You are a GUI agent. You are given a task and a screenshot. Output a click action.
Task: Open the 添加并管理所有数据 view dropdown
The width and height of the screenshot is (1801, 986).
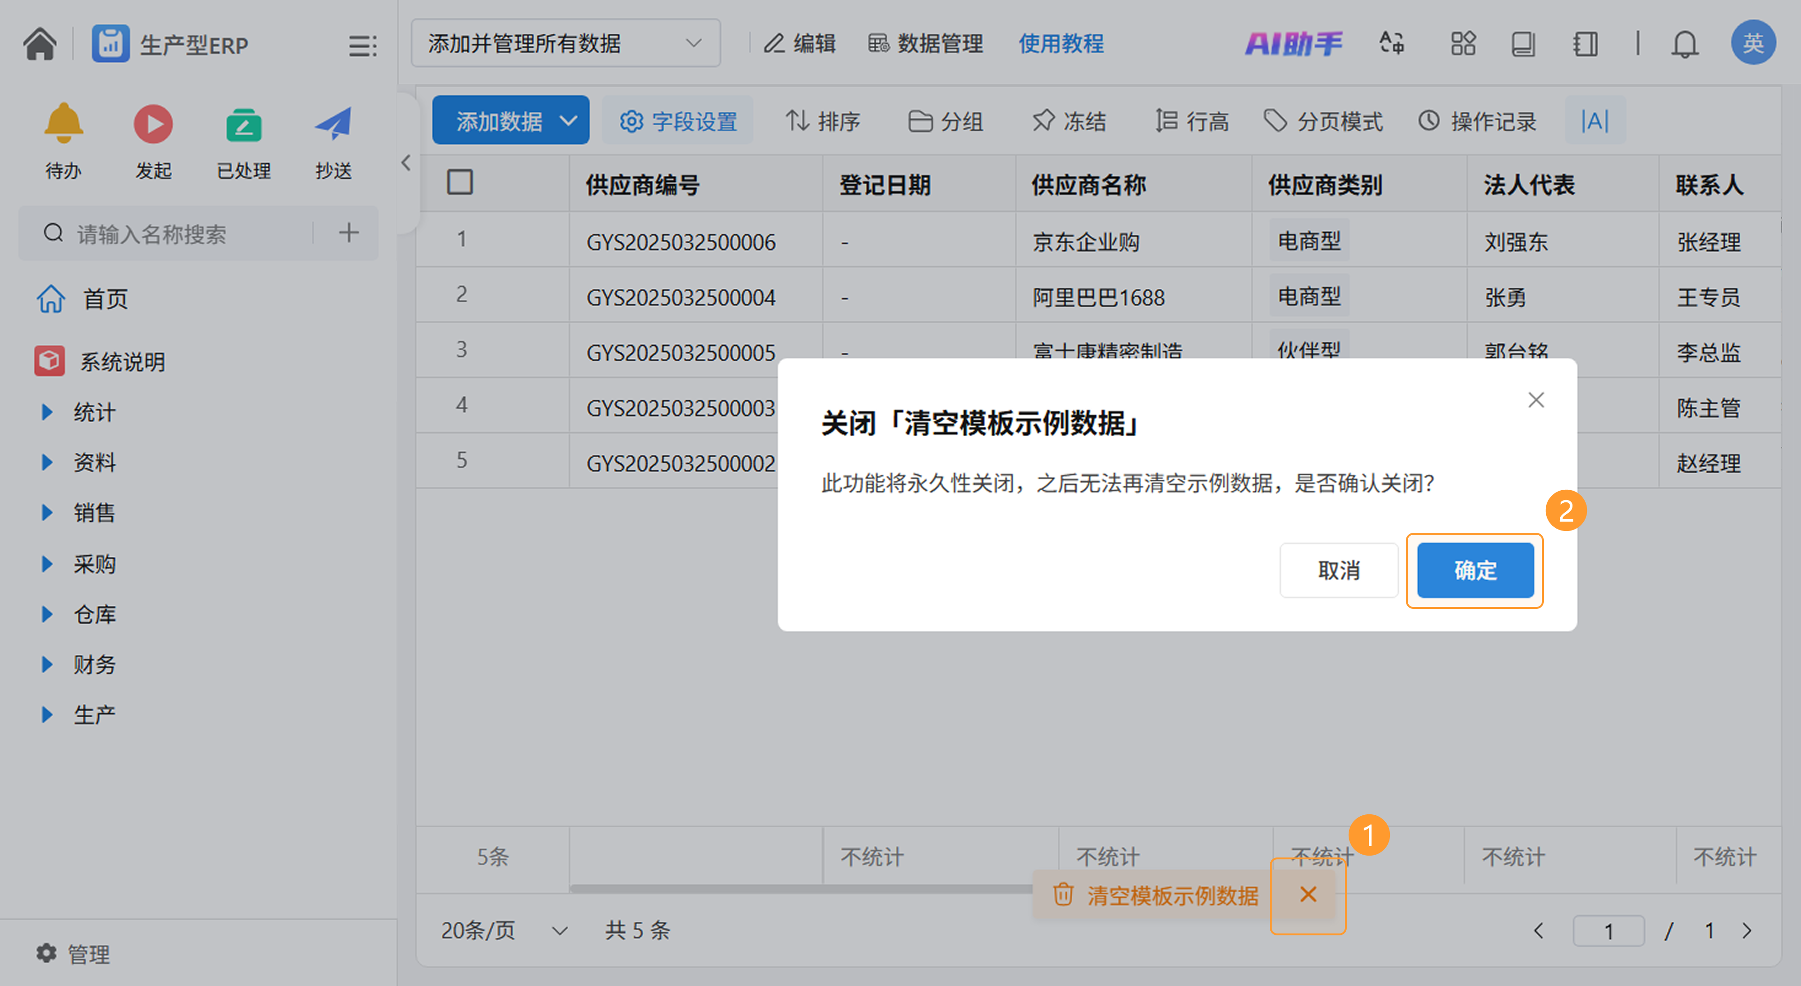click(565, 43)
